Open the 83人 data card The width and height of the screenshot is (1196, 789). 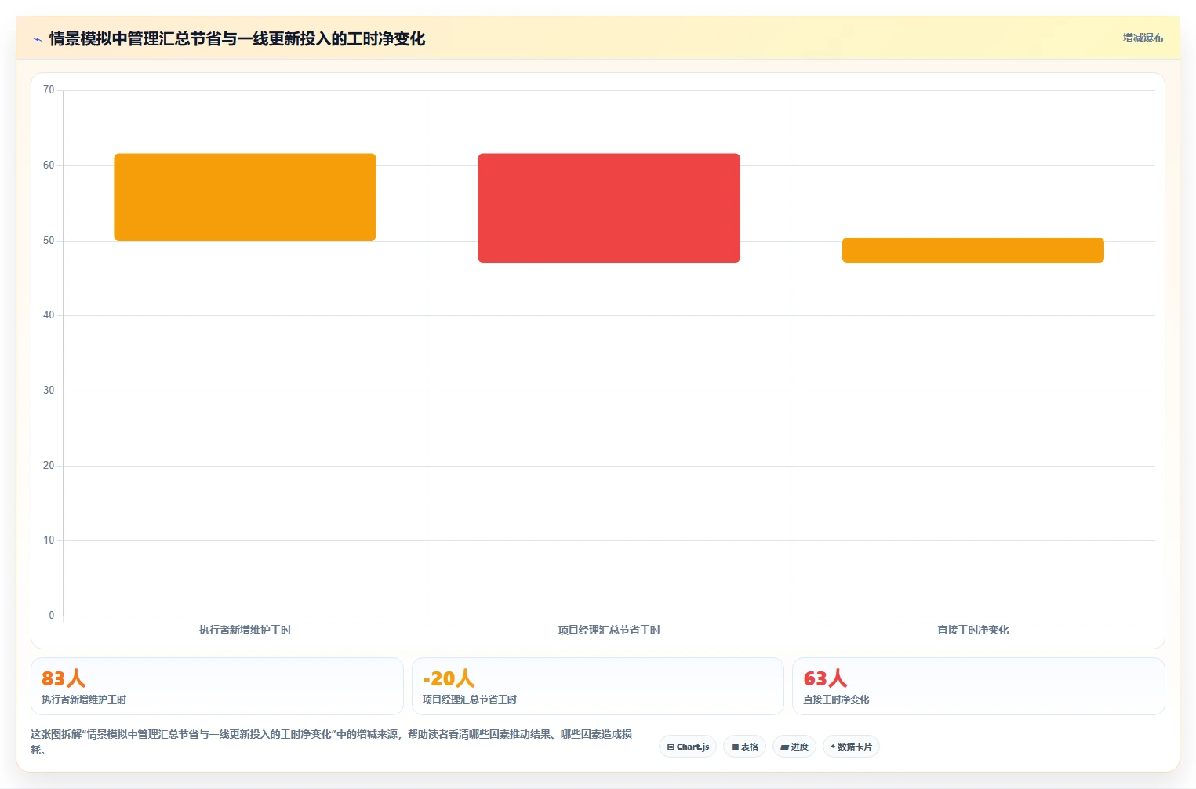(217, 686)
